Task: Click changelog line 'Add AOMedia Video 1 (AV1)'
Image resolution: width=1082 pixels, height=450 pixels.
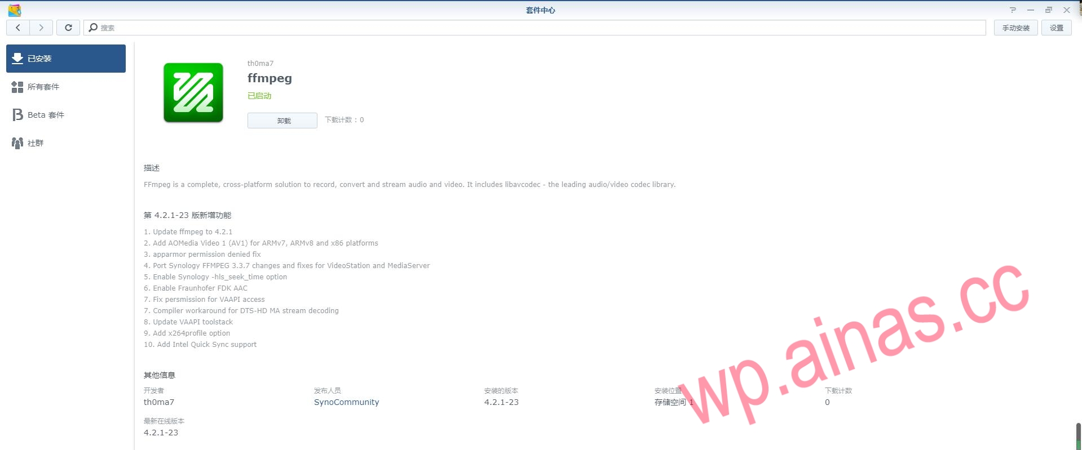Action: coord(261,243)
